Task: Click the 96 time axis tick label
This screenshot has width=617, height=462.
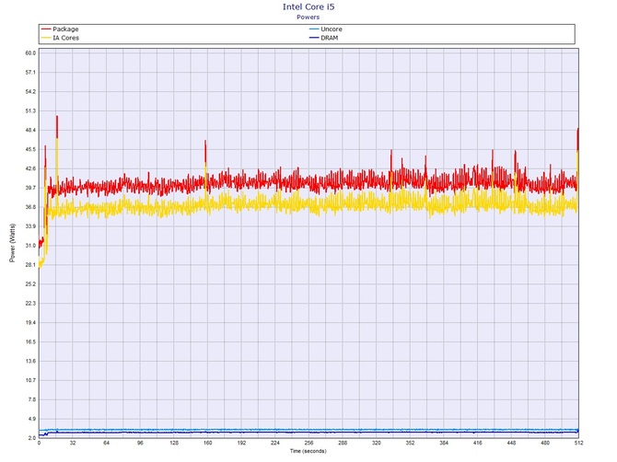Action: pos(140,443)
